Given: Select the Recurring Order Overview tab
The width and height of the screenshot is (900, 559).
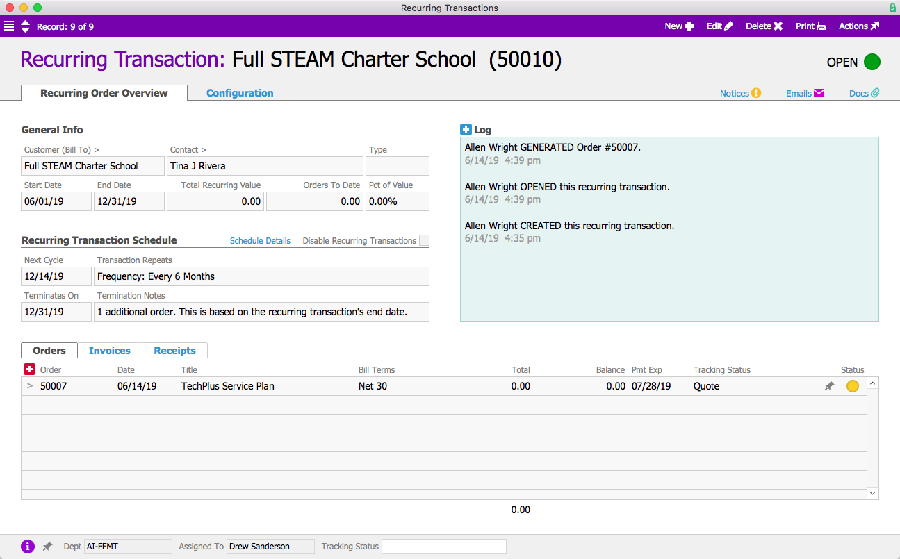Looking at the screenshot, I should [104, 93].
